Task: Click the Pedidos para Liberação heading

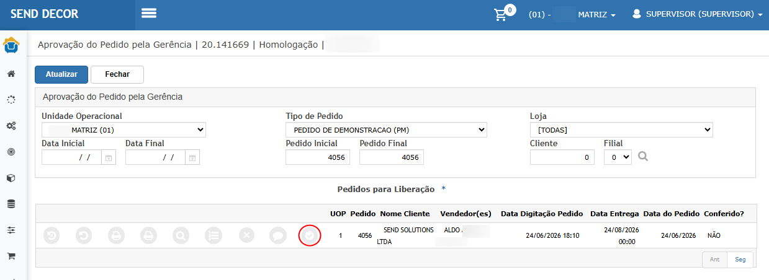Action: tap(385, 188)
